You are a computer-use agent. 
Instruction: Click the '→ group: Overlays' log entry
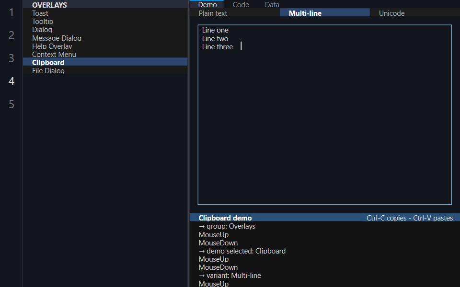(x=227, y=226)
